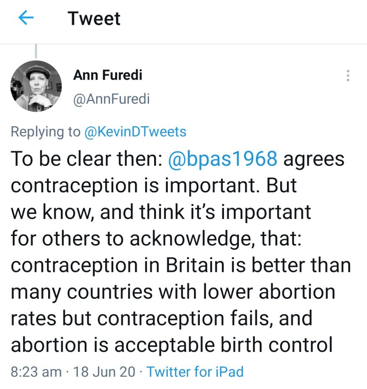Click the line starting "we know, and think"
Image resolution: width=367 pixels, height=389 pixels.
[161, 212]
